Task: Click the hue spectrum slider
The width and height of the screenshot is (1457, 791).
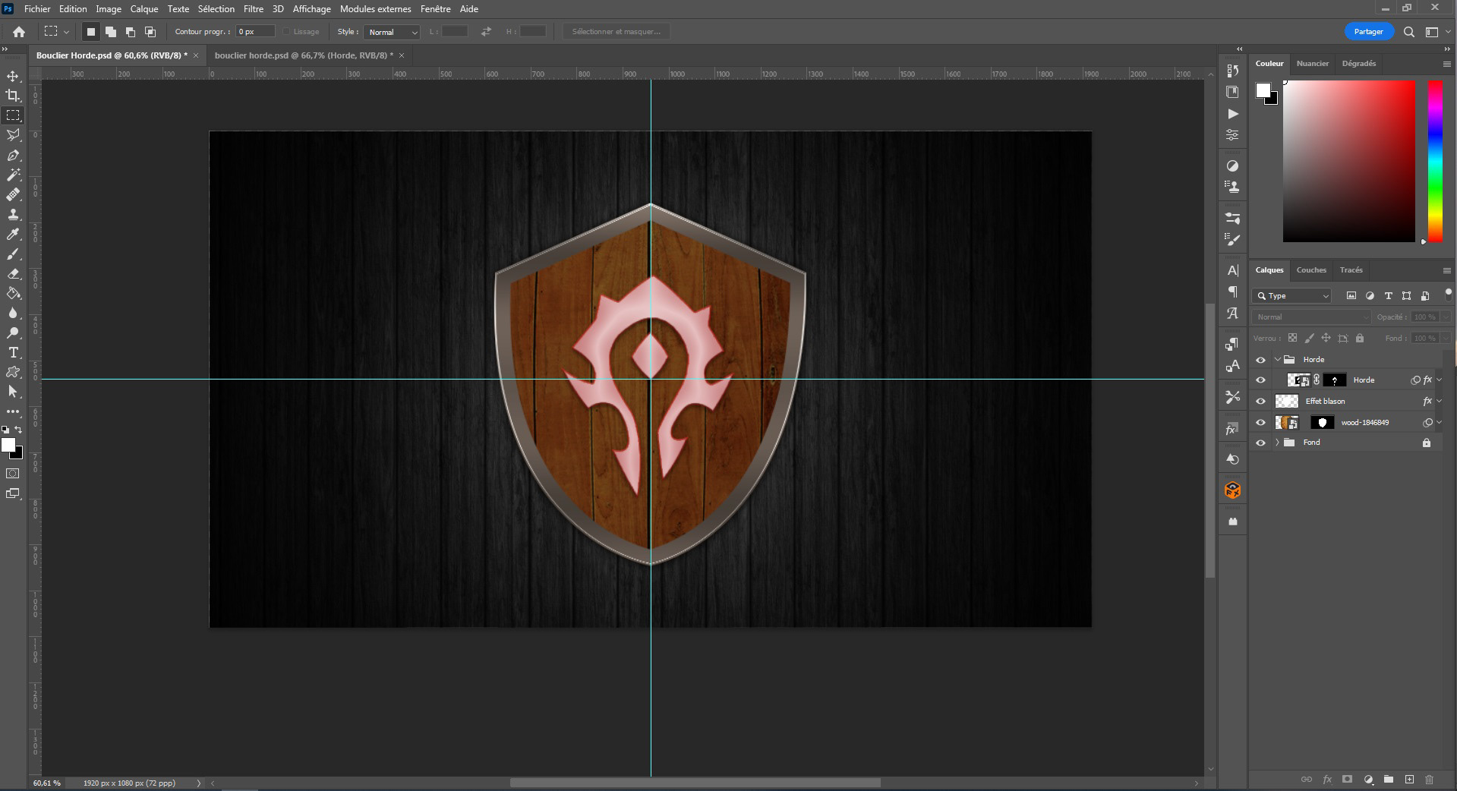Action: click(x=1435, y=162)
